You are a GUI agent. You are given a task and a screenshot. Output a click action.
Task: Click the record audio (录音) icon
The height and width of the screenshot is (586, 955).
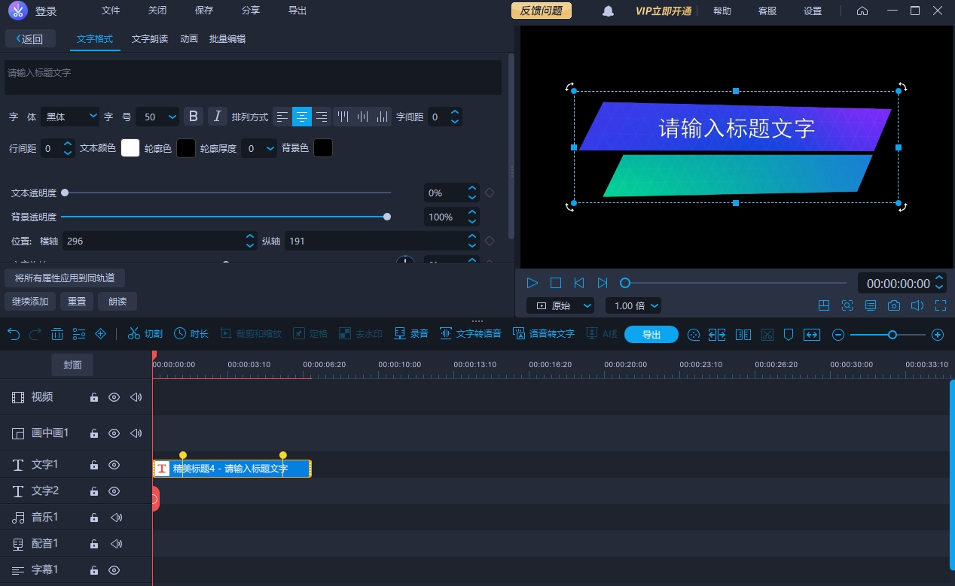(411, 334)
